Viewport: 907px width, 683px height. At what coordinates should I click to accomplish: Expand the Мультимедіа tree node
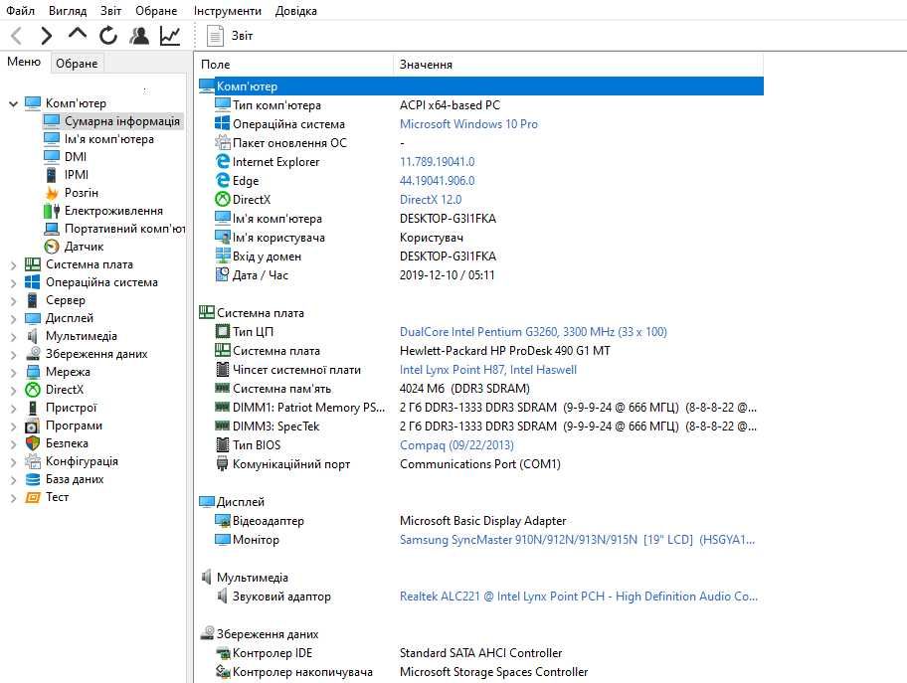(13, 337)
